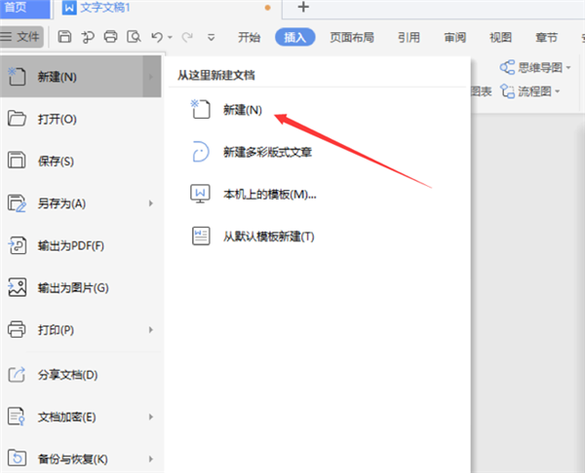Screen dimensions: 585x473
Task: Select 分享文档(D) in the file menu
Action: pos(67,375)
